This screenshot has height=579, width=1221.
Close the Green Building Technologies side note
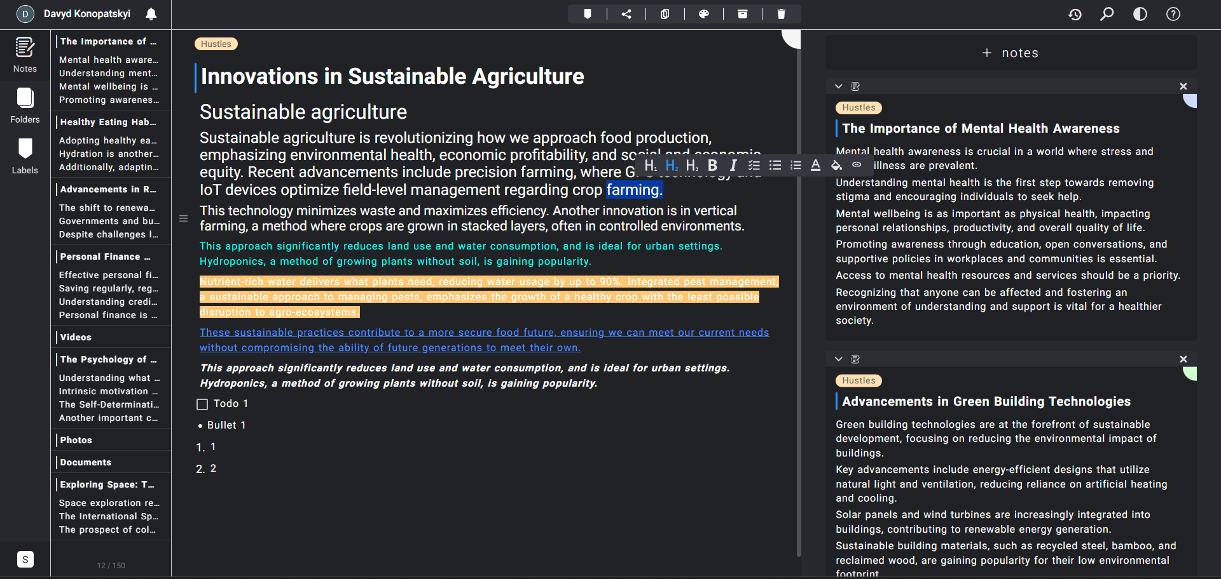pyautogui.click(x=1183, y=359)
